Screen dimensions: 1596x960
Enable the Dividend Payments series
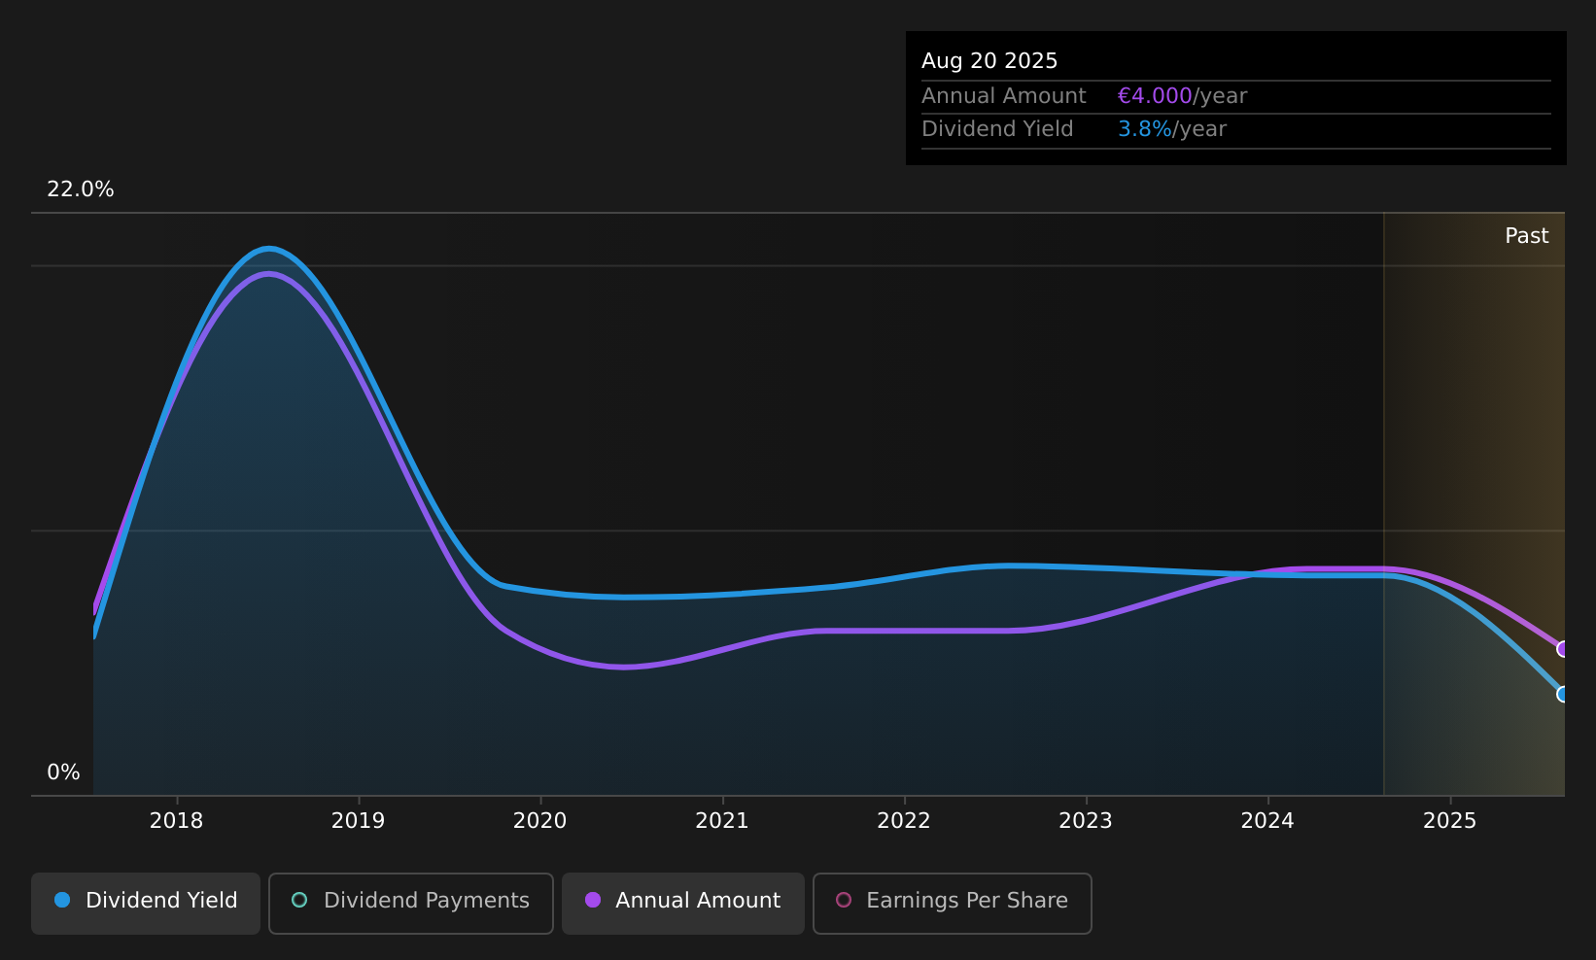click(411, 903)
